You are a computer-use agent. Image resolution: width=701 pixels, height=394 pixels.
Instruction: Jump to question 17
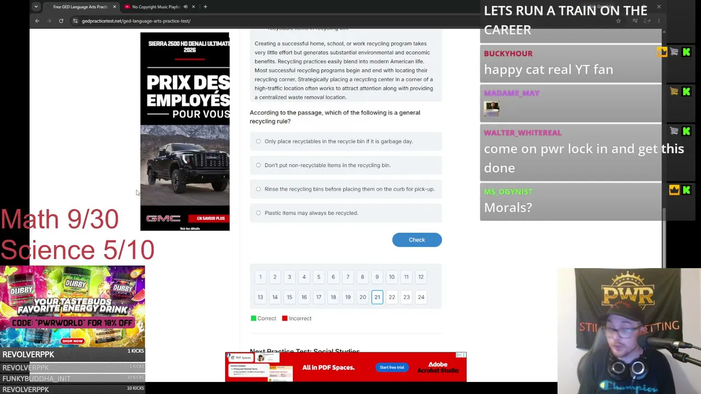[318, 297]
